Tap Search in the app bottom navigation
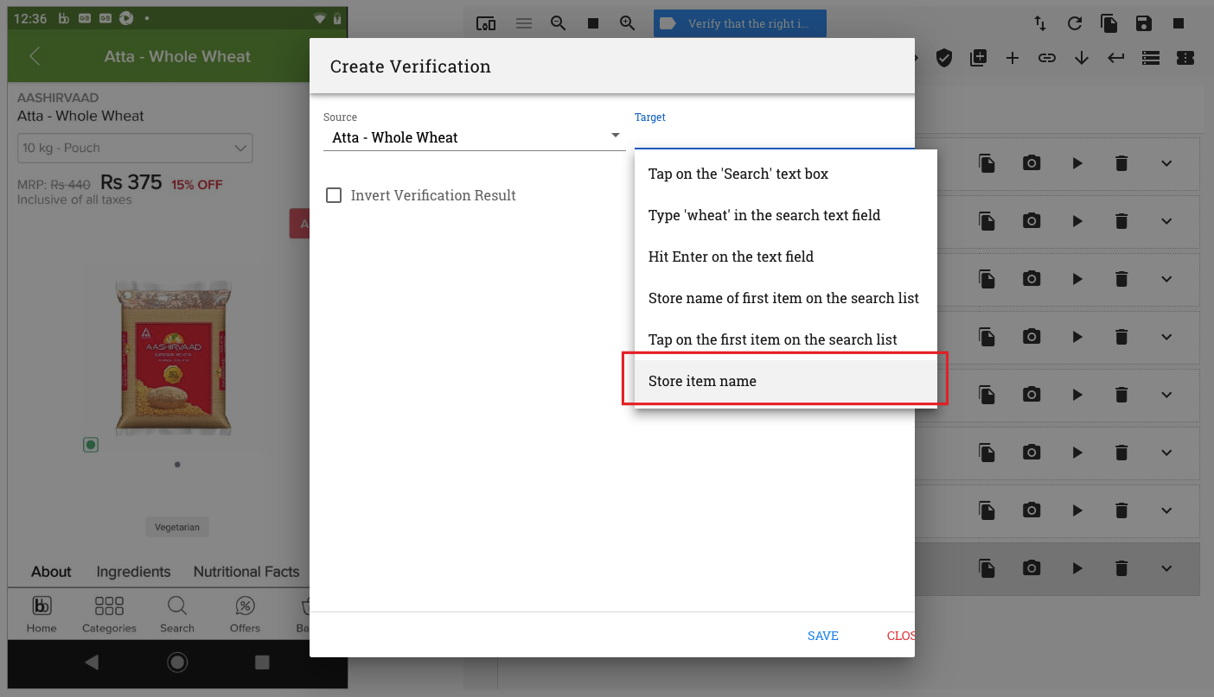1214x697 pixels. (x=177, y=614)
